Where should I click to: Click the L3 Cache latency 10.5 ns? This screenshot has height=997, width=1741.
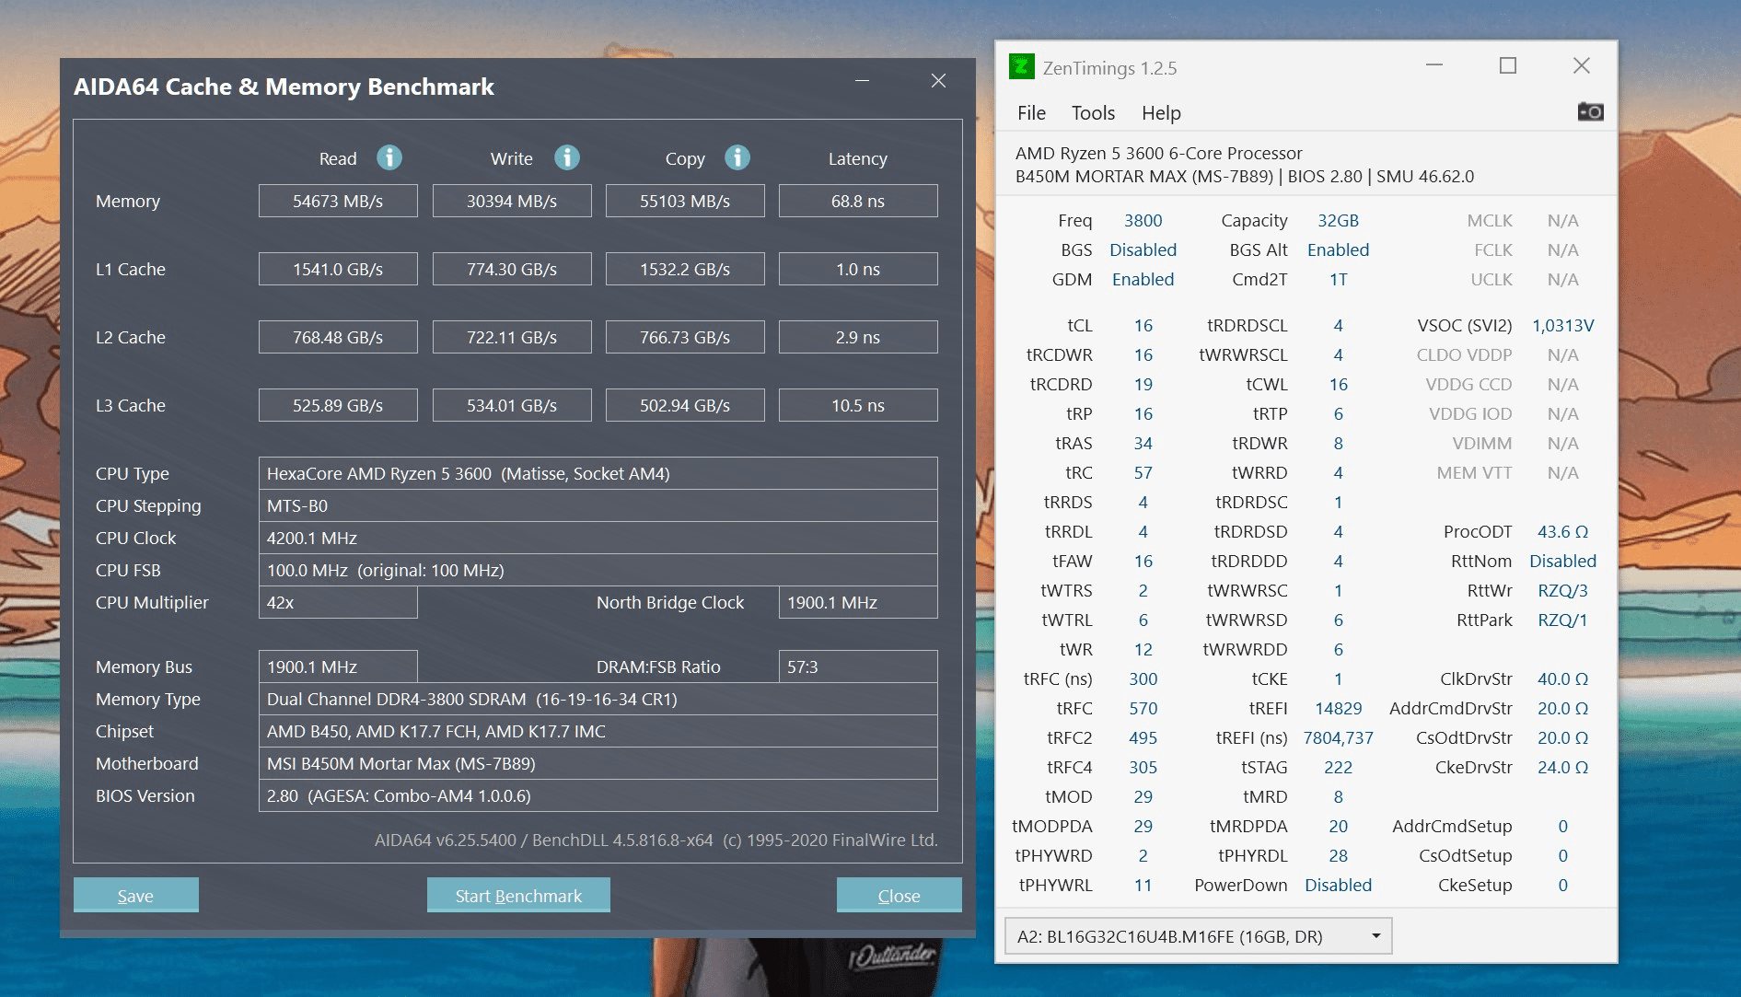pos(858,405)
